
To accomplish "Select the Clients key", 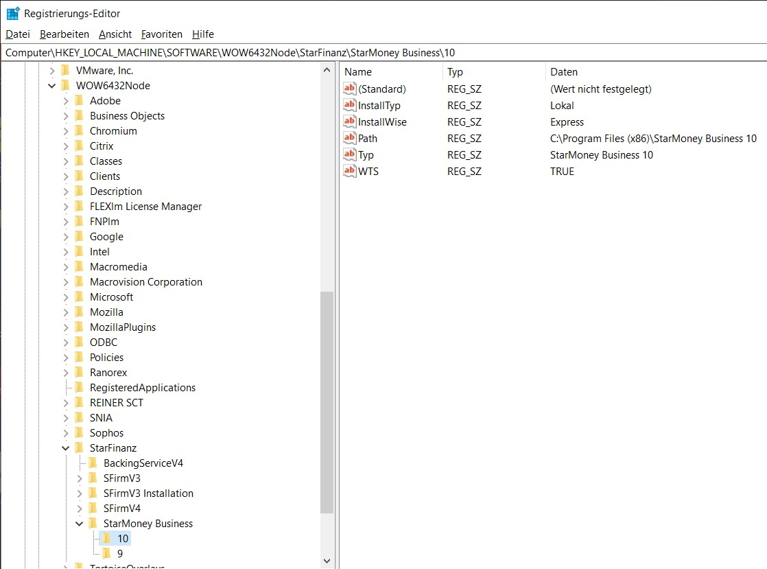I will pyautogui.click(x=105, y=176).
